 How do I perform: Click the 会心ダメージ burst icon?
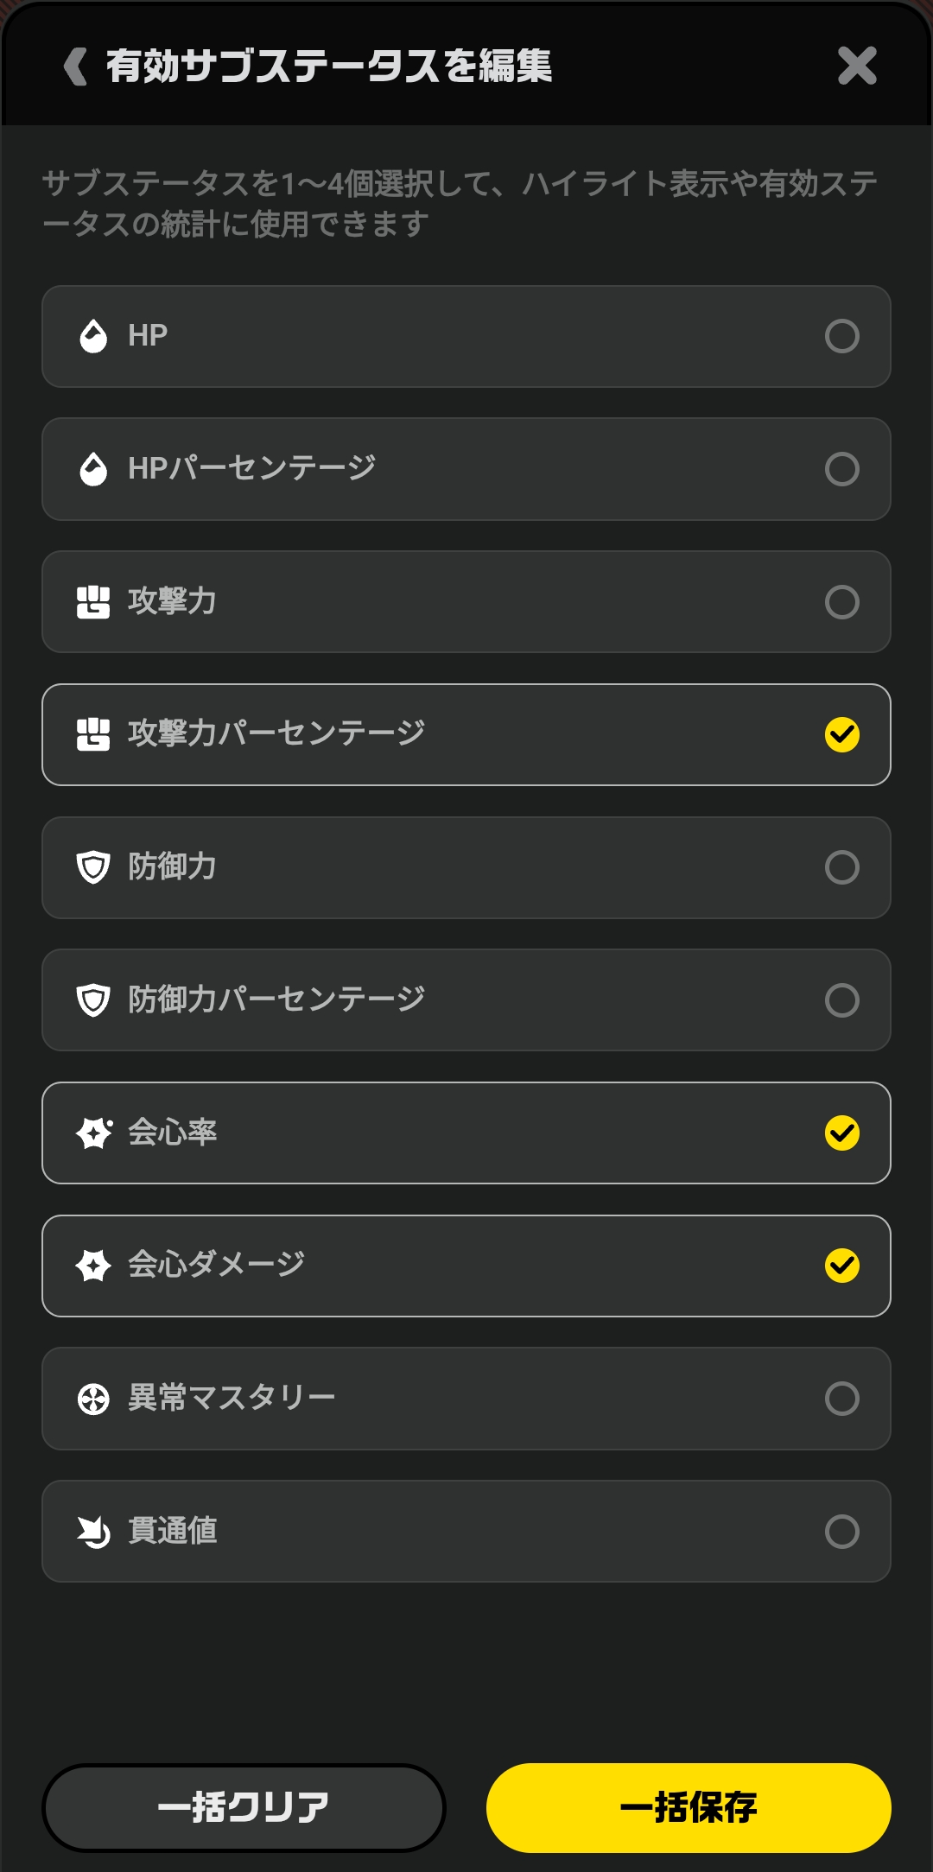coord(93,1266)
